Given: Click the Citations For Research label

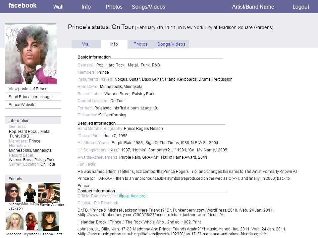Looking at the screenshot, I should [98, 203].
